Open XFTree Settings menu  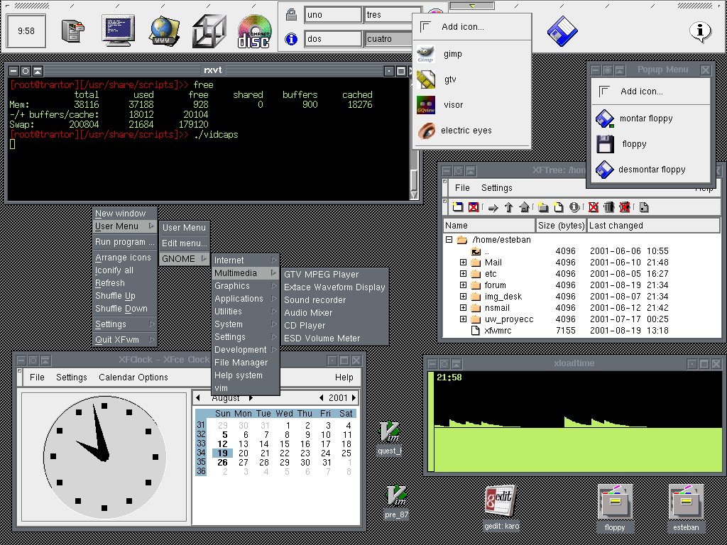pyautogui.click(x=496, y=187)
